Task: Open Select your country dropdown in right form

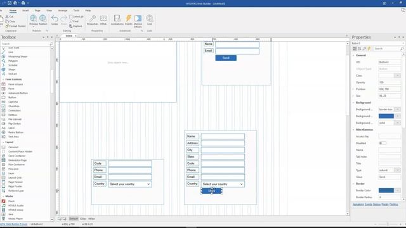Action: pyautogui.click(x=223, y=184)
